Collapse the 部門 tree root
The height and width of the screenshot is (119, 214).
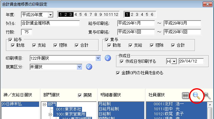[44, 104]
